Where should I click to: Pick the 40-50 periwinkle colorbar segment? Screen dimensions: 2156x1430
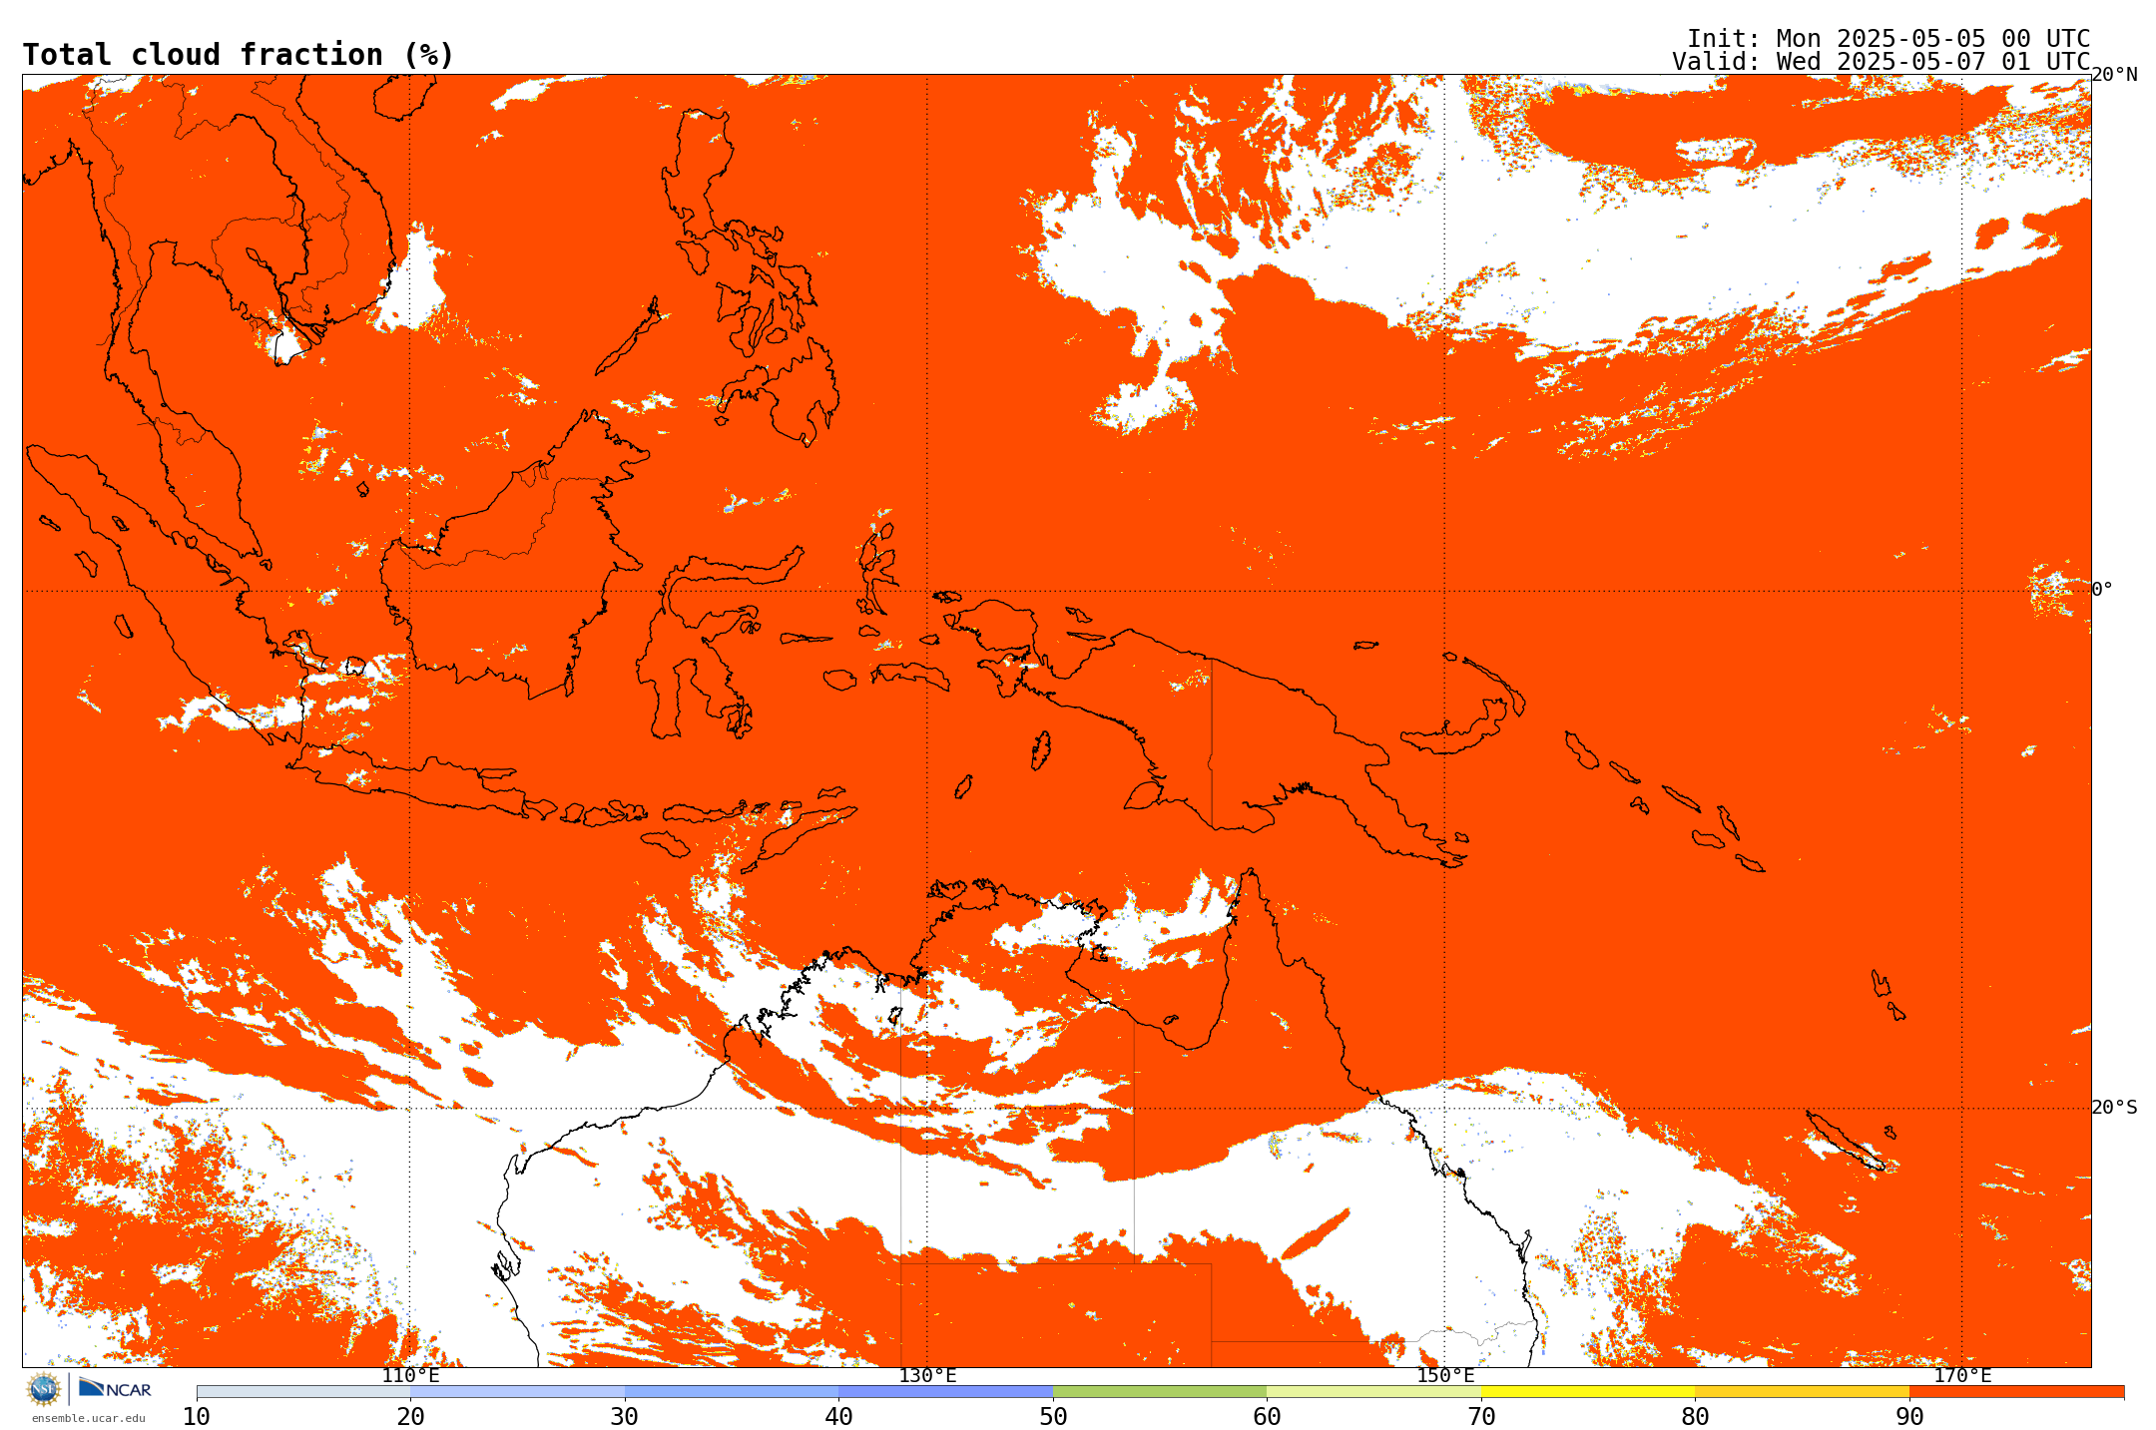click(x=945, y=1392)
